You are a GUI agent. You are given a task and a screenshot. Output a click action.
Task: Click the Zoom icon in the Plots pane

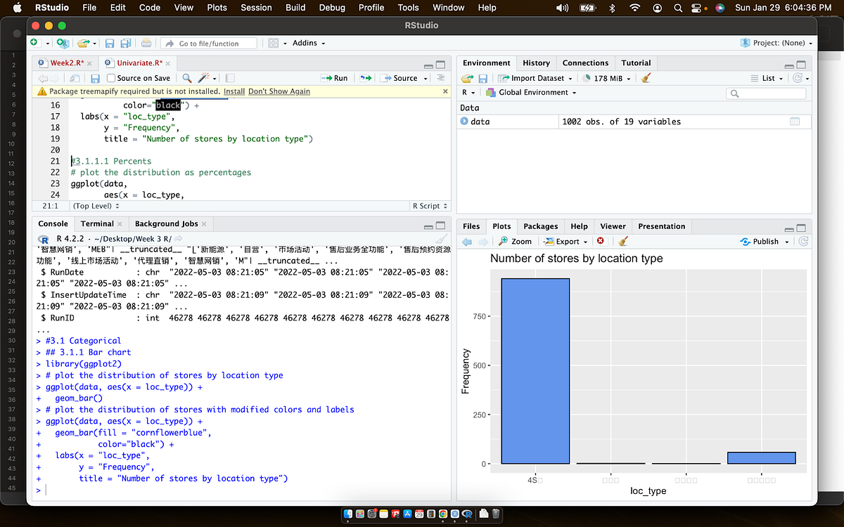click(515, 241)
